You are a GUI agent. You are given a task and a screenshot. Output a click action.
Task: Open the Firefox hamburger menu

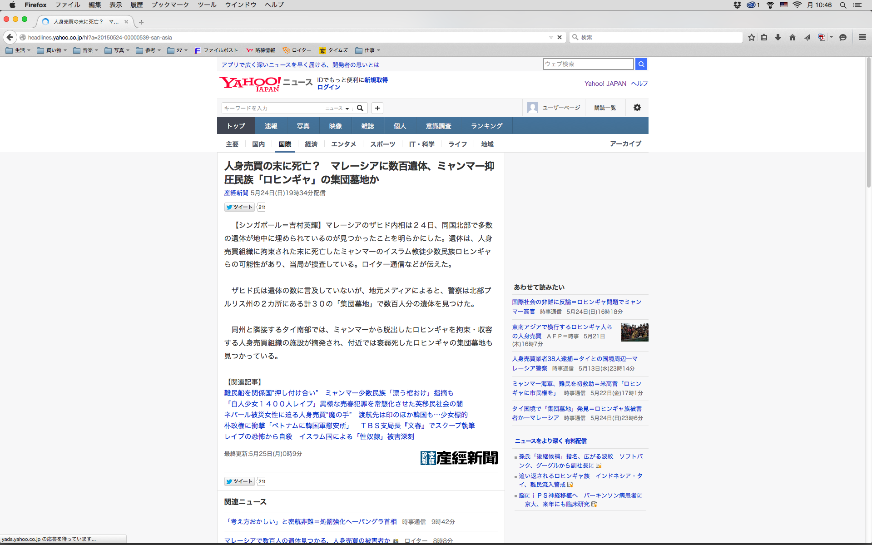pyautogui.click(x=862, y=37)
